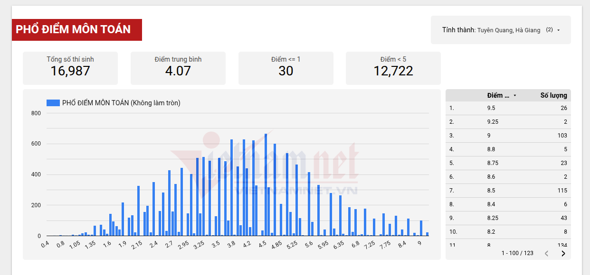590x275 pixels.
Task: Click the blue legend swatch for PHỔ ĐIỂM MÔN TOÁN
Action: [x=53, y=103]
